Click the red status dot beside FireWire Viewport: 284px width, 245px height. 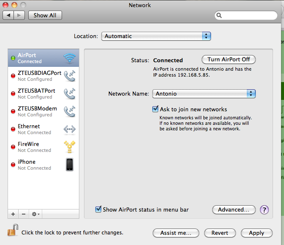pyautogui.click(x=13, y=147)
